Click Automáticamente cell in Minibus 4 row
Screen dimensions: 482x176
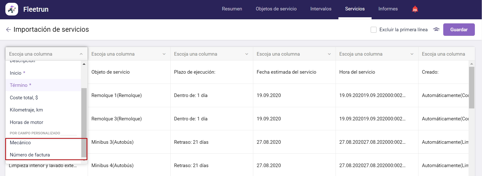[x=443, y=165]
